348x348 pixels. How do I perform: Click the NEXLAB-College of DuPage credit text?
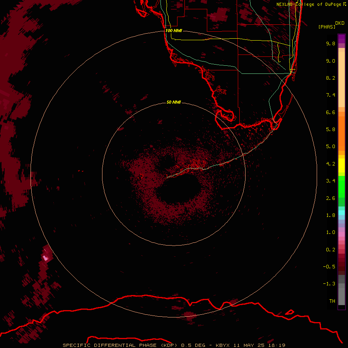pos(311,4)
